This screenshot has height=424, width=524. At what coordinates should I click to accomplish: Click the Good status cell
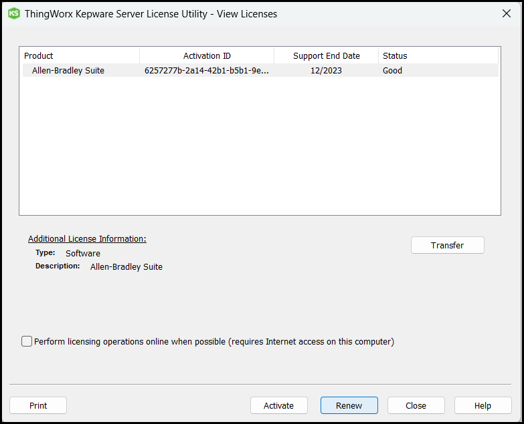point(392,70)
